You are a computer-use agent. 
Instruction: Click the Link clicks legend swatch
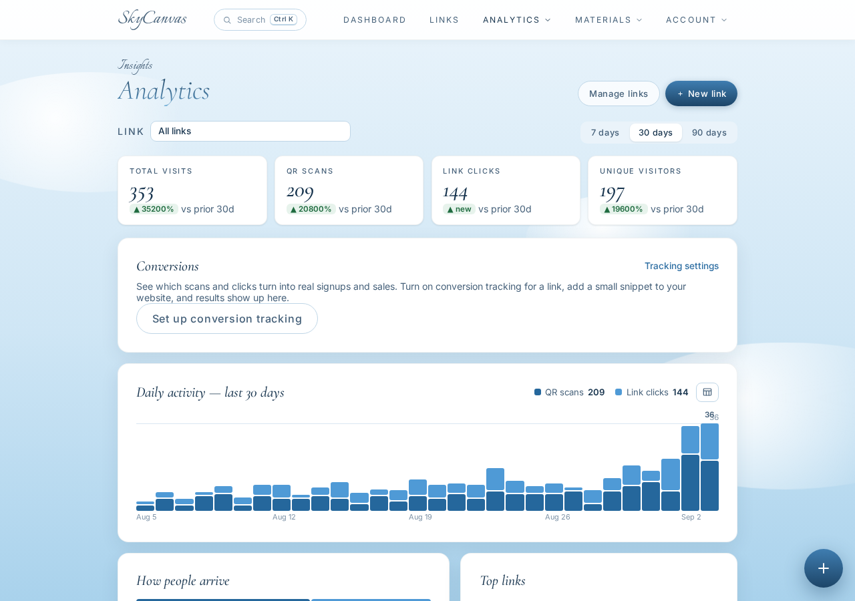[619, 392]
